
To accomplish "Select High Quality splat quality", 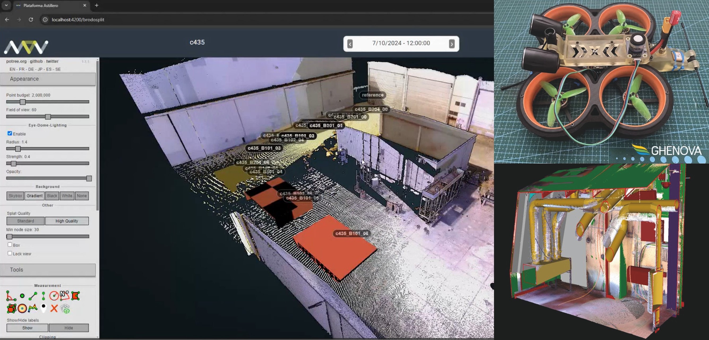I will 67,221.
